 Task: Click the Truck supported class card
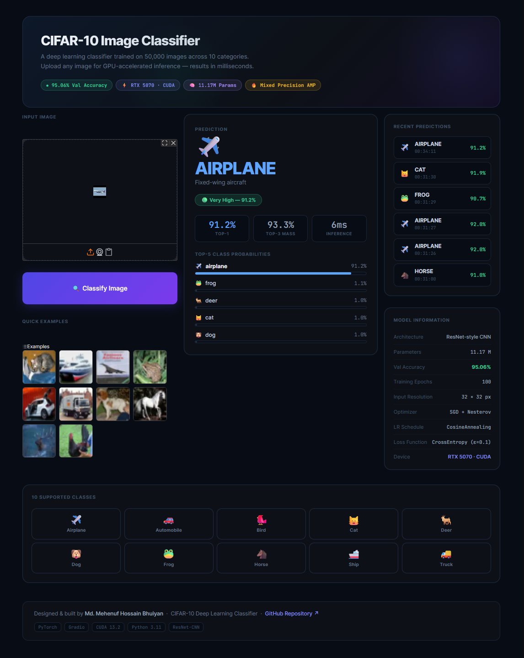pos(446,558)
